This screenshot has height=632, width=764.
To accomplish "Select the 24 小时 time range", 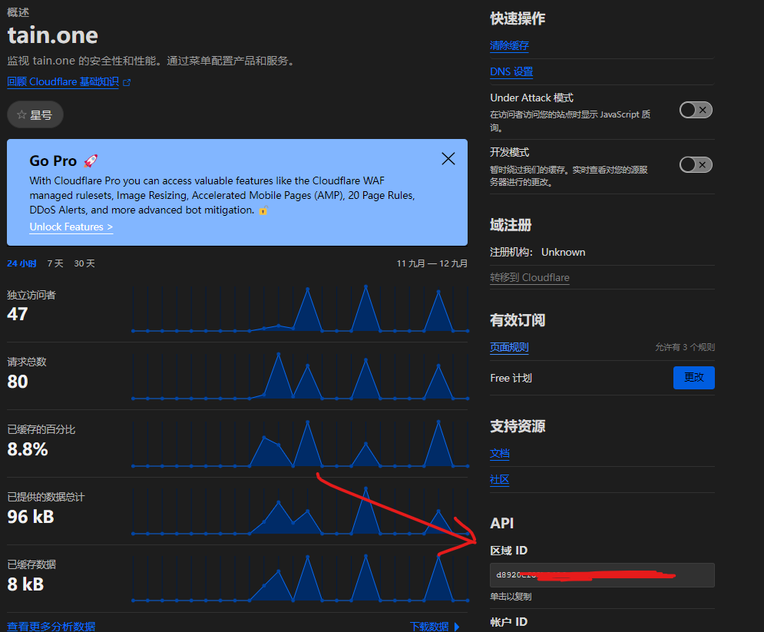I will (x=22, y=263).
